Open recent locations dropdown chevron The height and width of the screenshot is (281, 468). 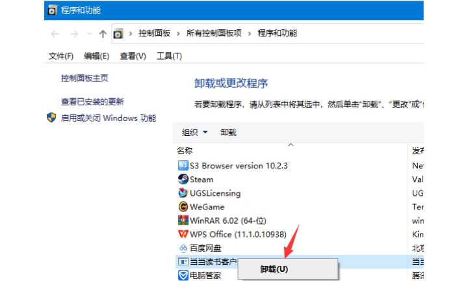point(89,34)
